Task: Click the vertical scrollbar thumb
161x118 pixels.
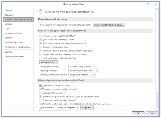Action: tap(157, 52)
